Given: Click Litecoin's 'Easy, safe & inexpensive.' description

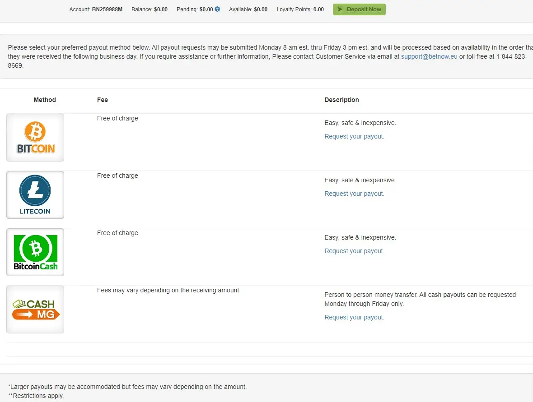Looking at the screenshot, I should coord(360,180).
